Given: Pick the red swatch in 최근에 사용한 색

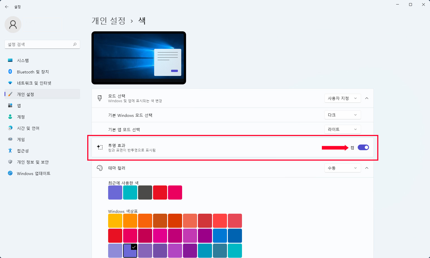Looking at the screenshot, I should point(160,193).
